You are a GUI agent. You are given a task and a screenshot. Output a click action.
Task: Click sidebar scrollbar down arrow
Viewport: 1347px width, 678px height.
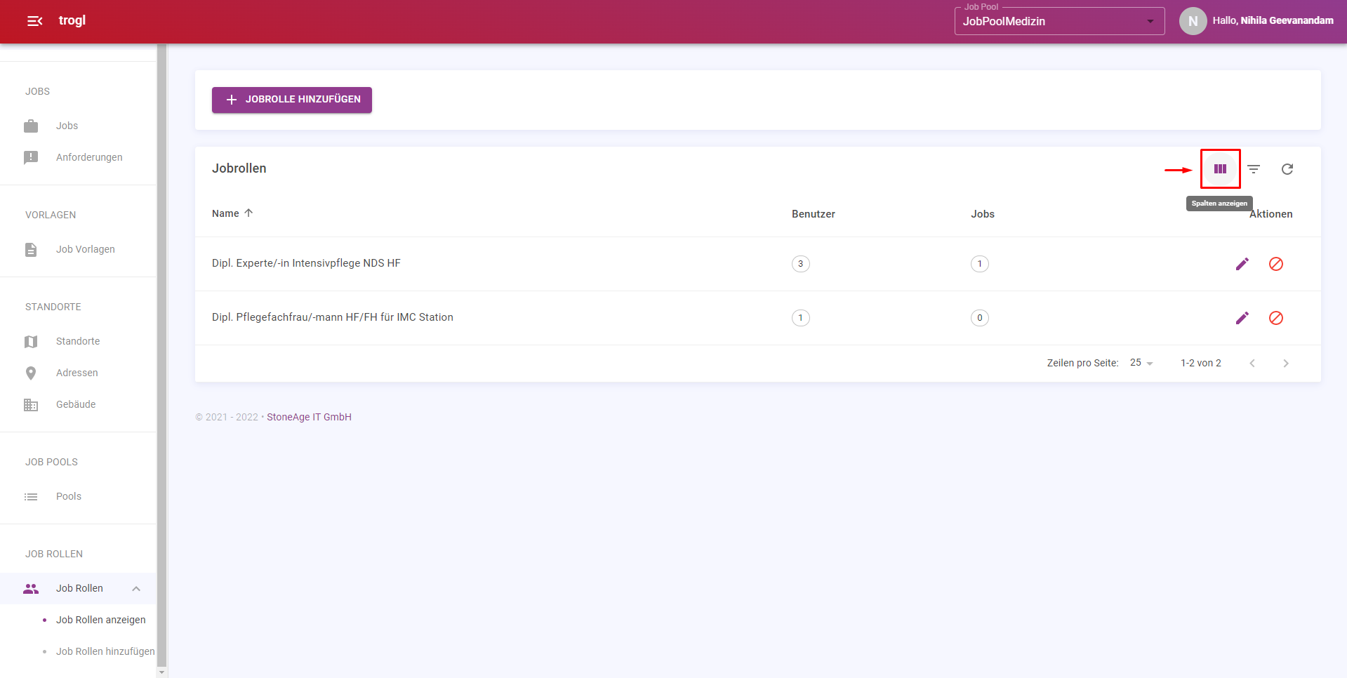161,672
